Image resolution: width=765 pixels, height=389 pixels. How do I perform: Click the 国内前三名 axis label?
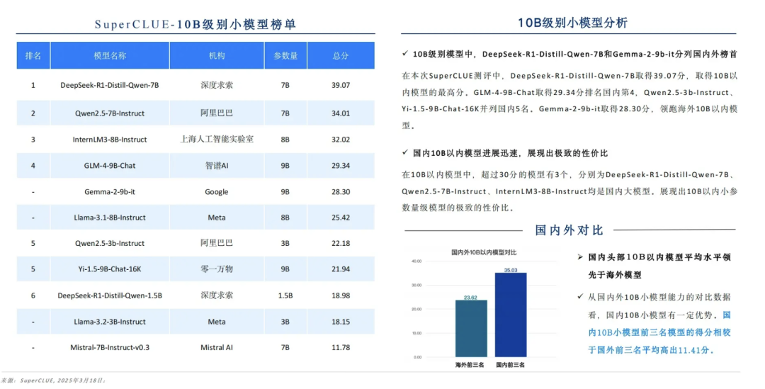[510, 365]
